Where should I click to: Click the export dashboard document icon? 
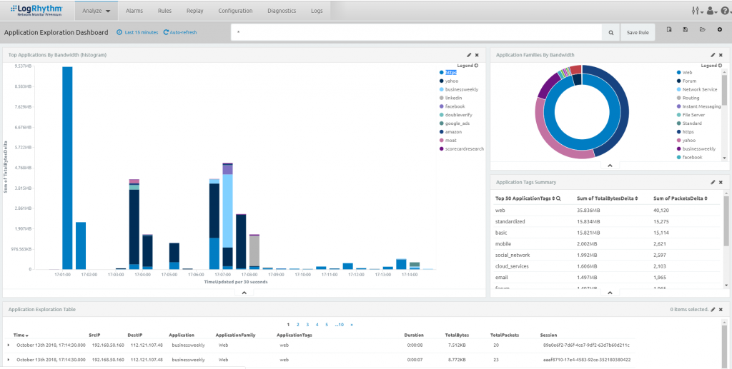[x=669, y=29]
